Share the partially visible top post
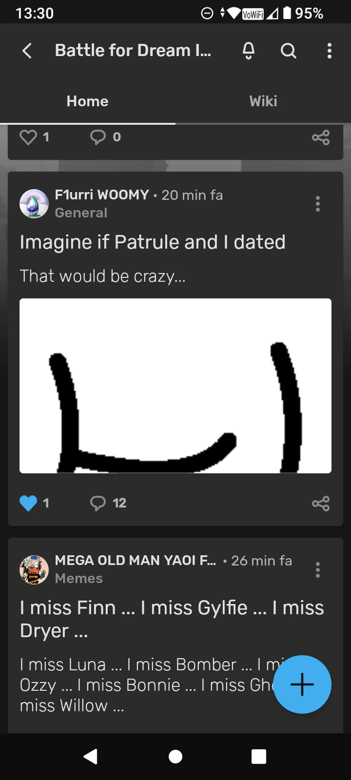This screenshot has width=351, height=780. pos(321,137)
